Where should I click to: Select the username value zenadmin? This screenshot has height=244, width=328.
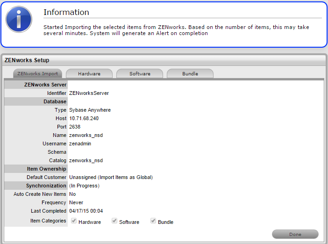[x=80, y=144]
